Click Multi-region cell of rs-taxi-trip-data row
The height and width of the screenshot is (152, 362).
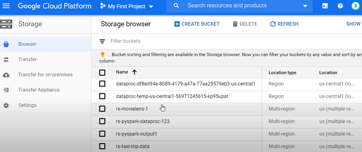point(282,146)
